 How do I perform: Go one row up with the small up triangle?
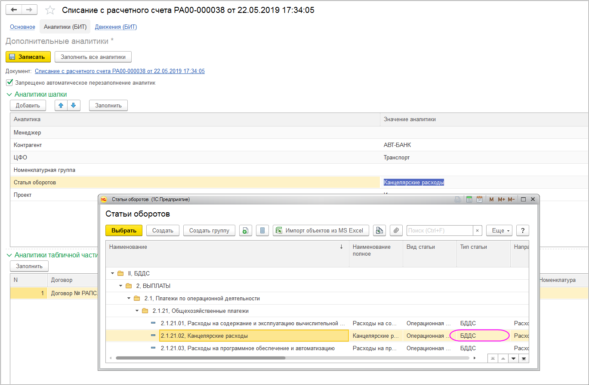(503, 358)
